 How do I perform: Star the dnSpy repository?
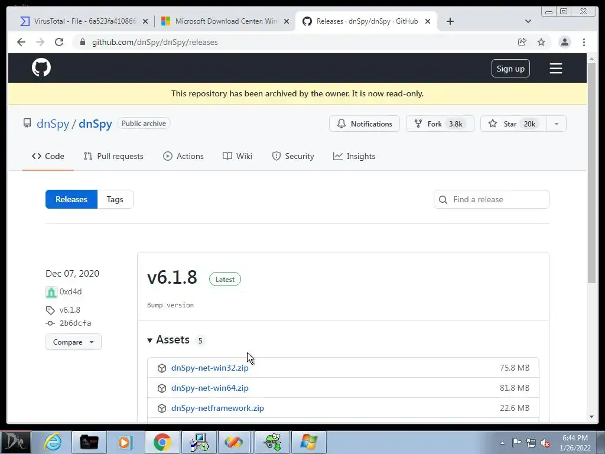[x=513, y=124]
